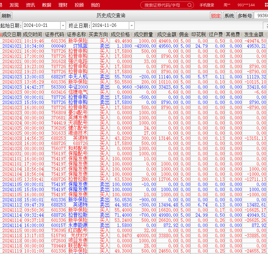This screenshot has height=254, width=268.
Task: Select the 领益发债 row name
Action: coord(78,241)
